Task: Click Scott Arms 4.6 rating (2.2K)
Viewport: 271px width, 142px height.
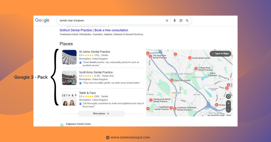Action: point(89,76)
